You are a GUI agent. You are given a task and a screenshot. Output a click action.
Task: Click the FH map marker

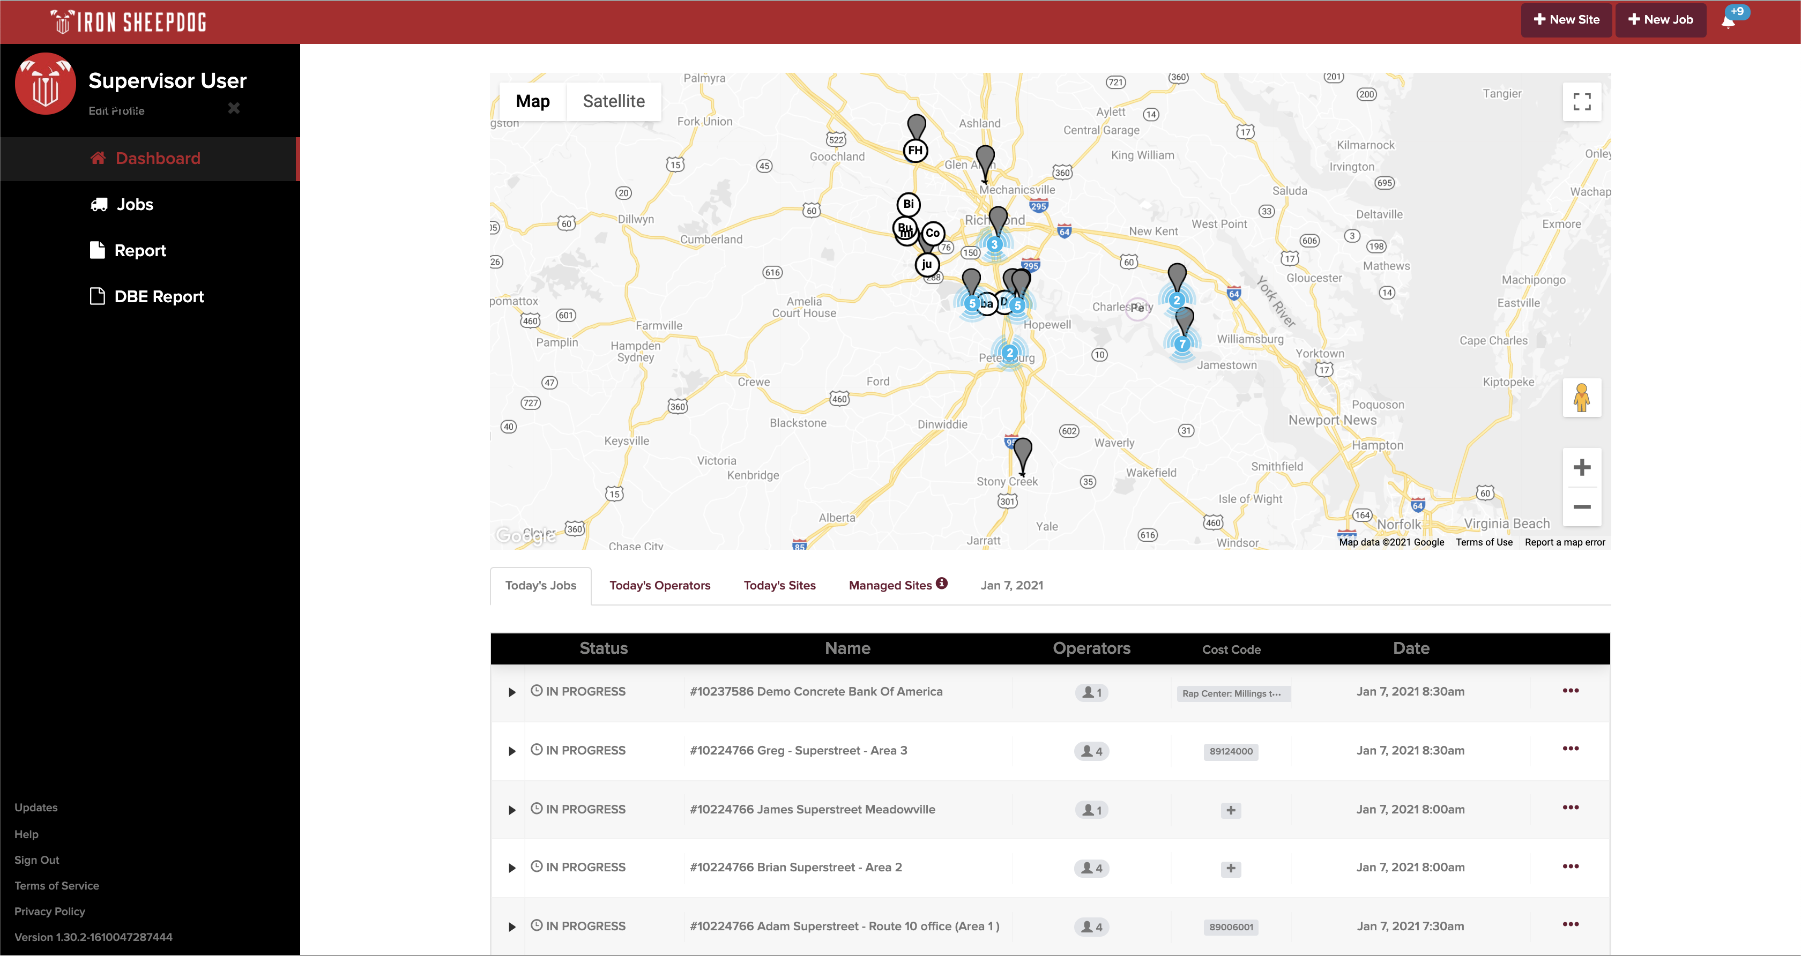point(915,150)
